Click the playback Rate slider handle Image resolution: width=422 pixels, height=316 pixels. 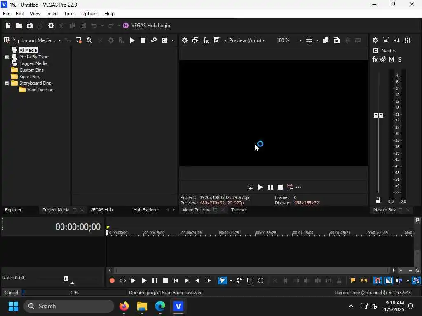click(66, 279)
